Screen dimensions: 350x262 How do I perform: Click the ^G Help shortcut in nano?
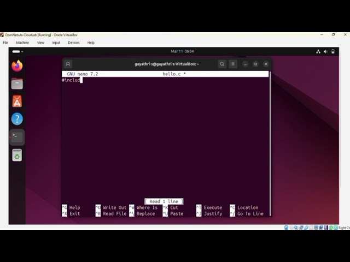click(71, 207)
